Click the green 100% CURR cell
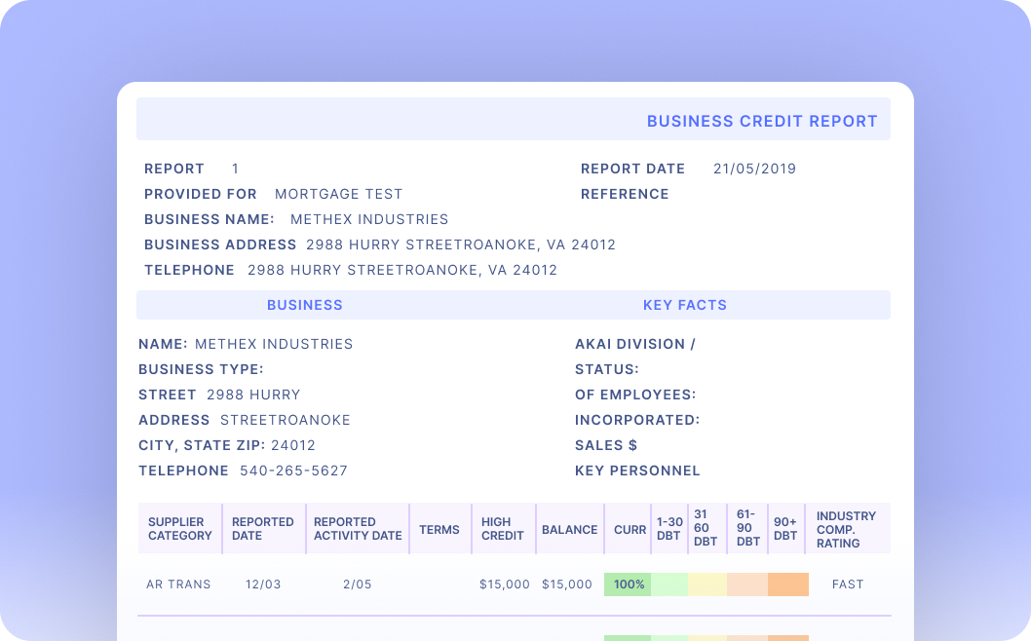Screen dimensions: 1031x641 [629, 584]
